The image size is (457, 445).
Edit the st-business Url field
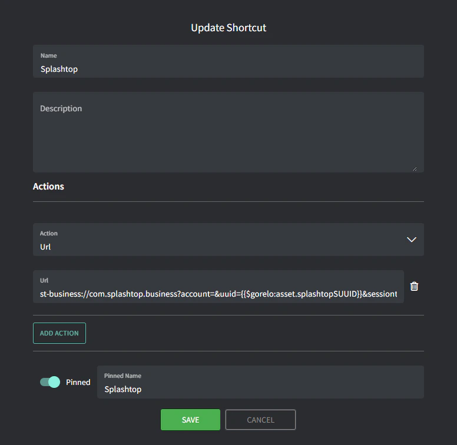[218, 287]
